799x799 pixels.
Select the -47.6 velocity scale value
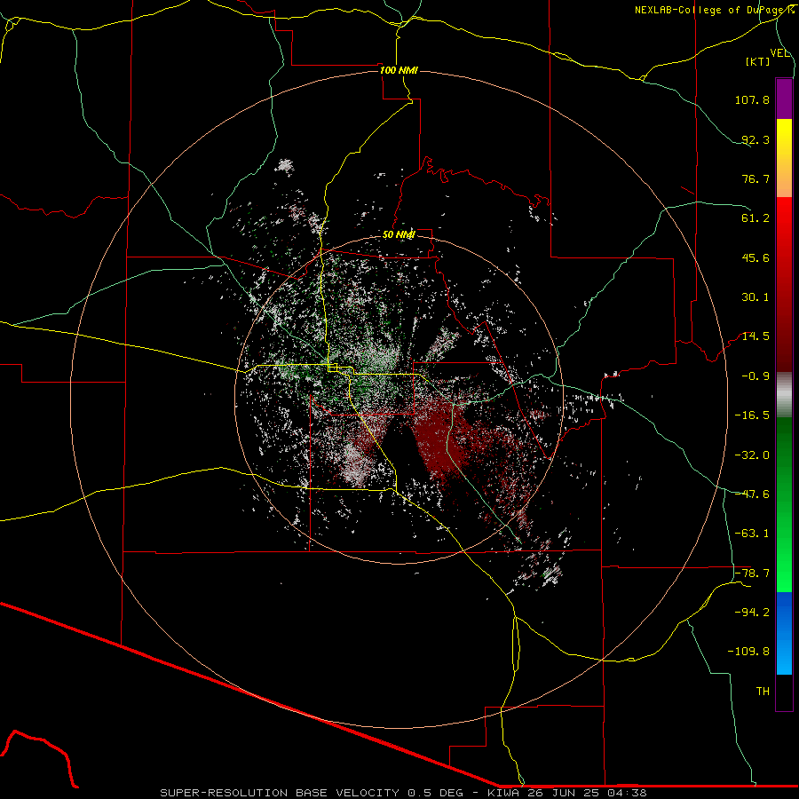[x=752, y=494]
